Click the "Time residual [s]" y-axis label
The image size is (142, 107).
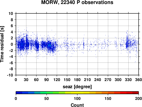point(2,44)
